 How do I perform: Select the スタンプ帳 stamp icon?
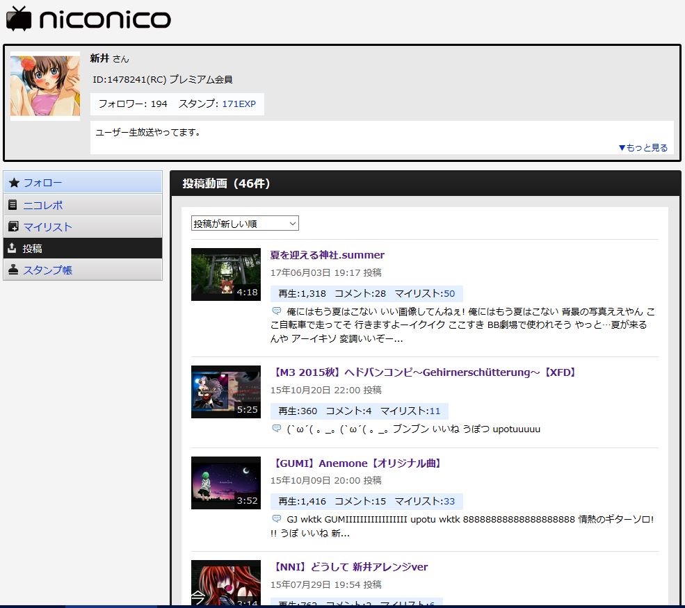pyautogui.click(x=15, y=270)
